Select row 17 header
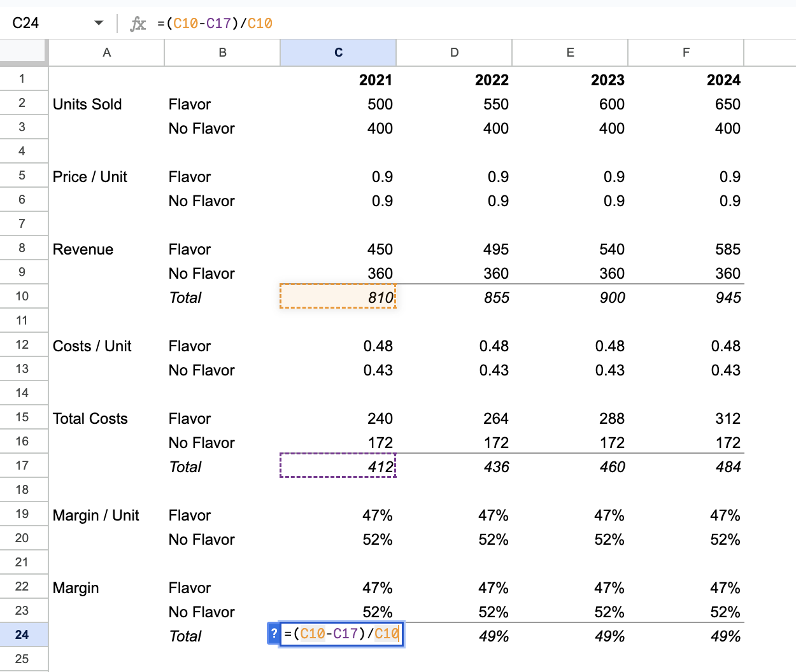Viewport: 796px width, 672px height. [24, 466]
